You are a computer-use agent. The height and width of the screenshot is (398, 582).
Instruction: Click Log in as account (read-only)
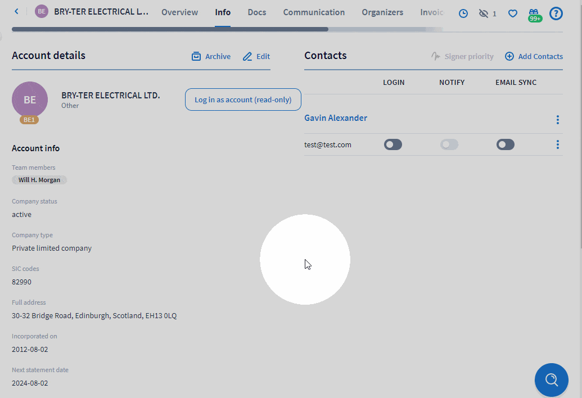(243, 99)
